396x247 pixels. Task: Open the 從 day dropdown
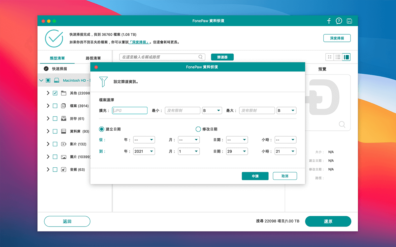pos(237,140)
